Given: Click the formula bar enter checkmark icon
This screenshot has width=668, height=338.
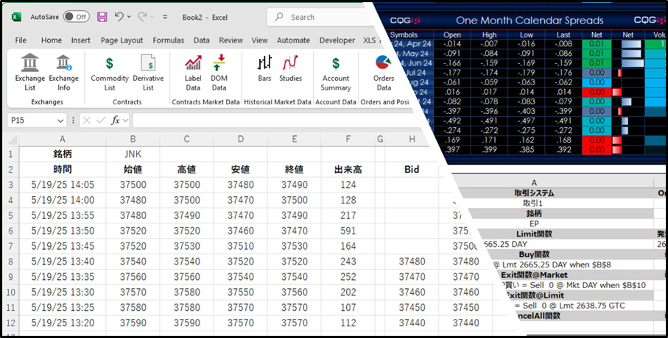Looking at the screenshot, I should (x=101, y=121).
